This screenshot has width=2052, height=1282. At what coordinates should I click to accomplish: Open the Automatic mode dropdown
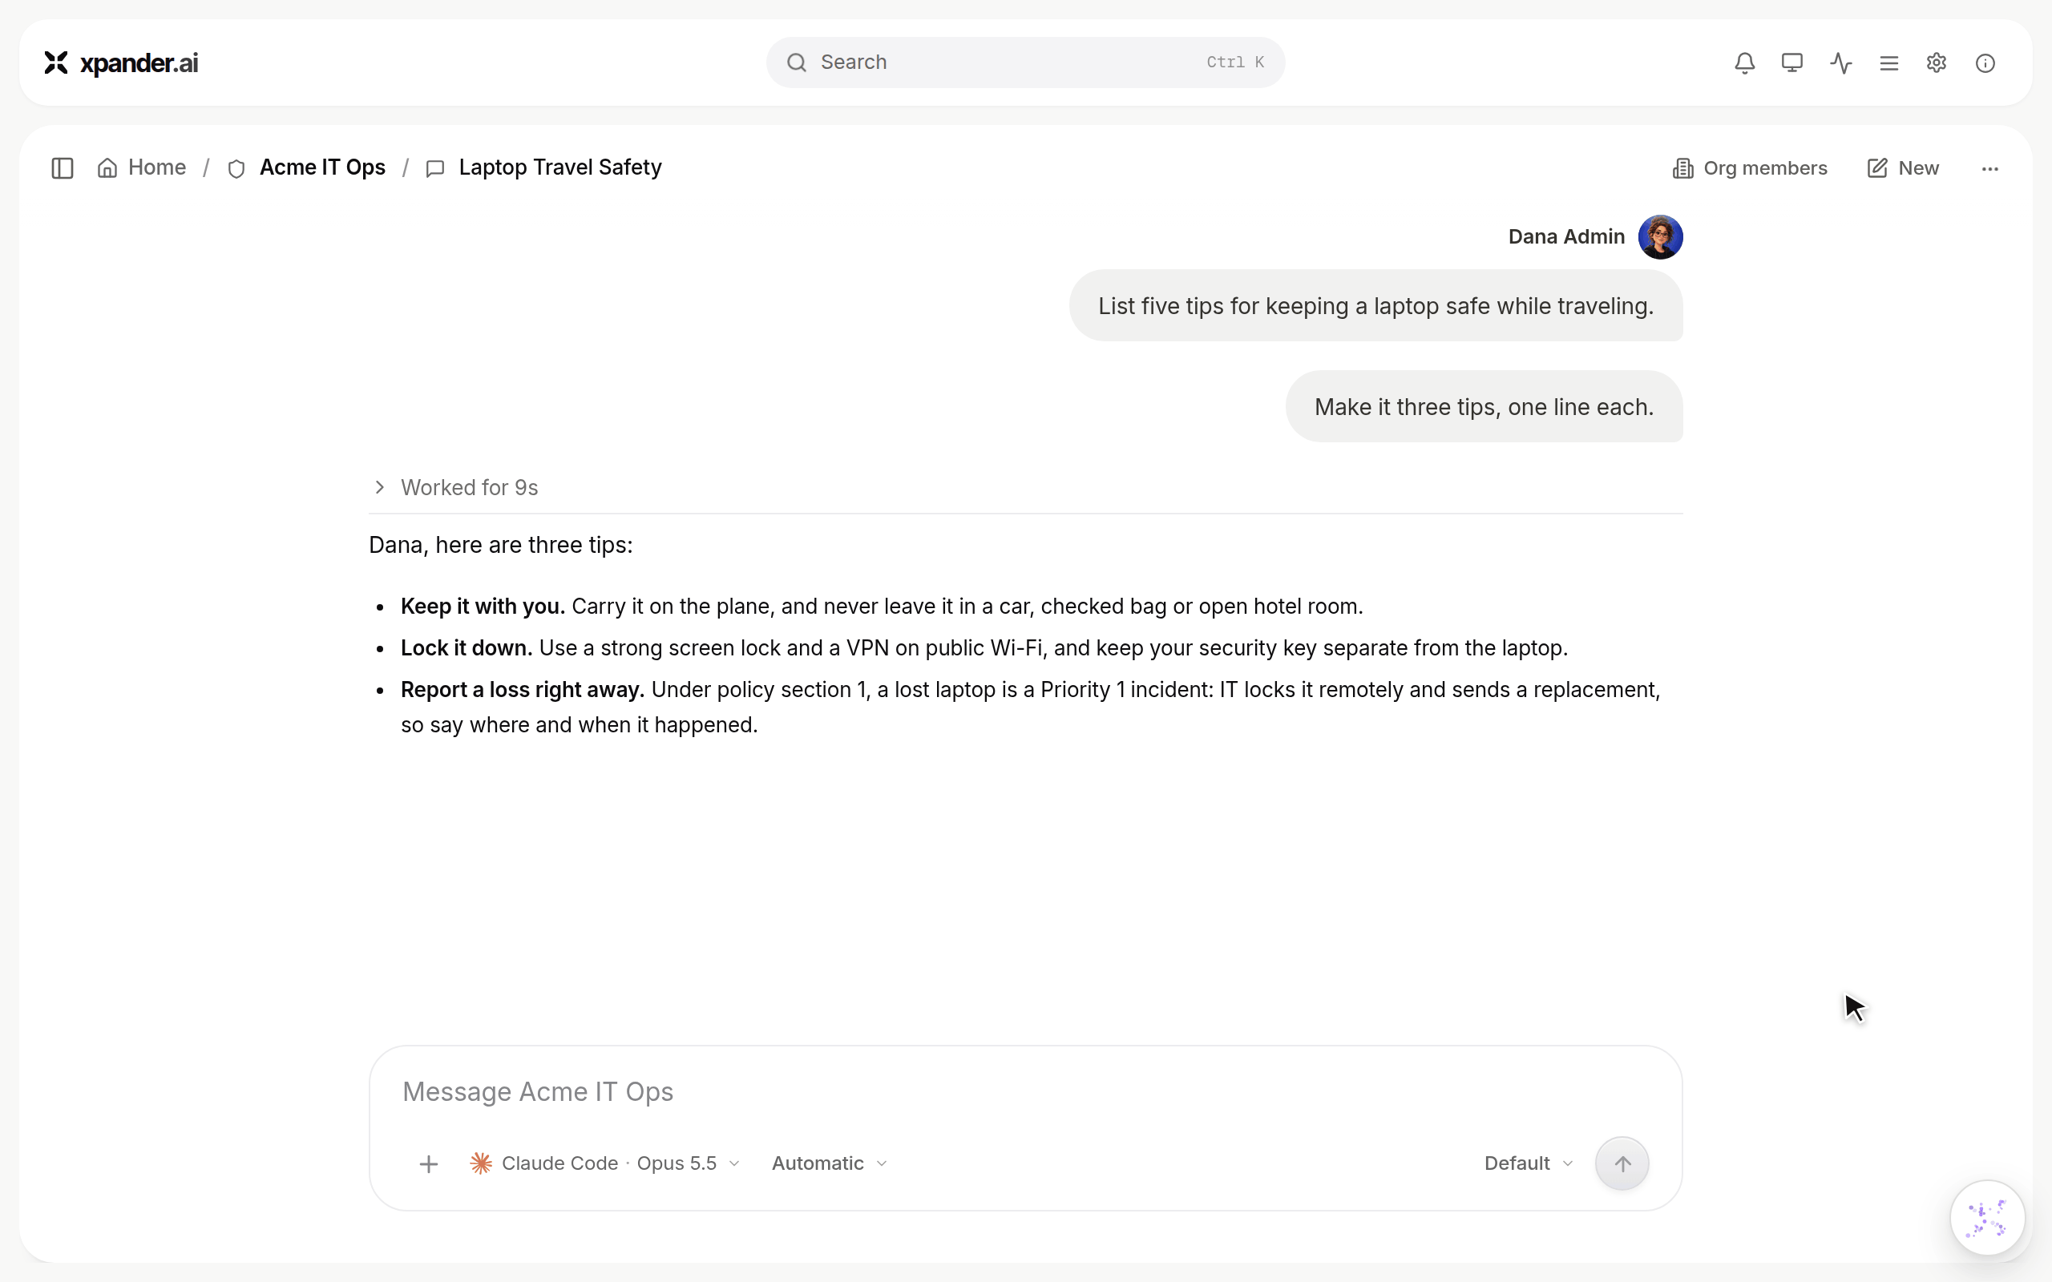click(830, 1163)
